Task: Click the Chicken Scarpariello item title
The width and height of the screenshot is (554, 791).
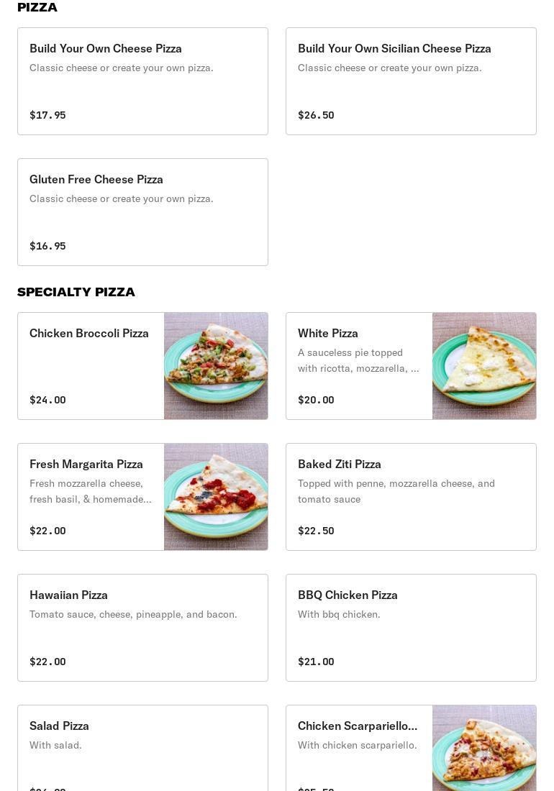Action: [358, 726]
